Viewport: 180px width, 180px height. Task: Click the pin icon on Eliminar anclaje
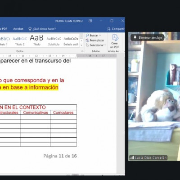tap(135, 37)
